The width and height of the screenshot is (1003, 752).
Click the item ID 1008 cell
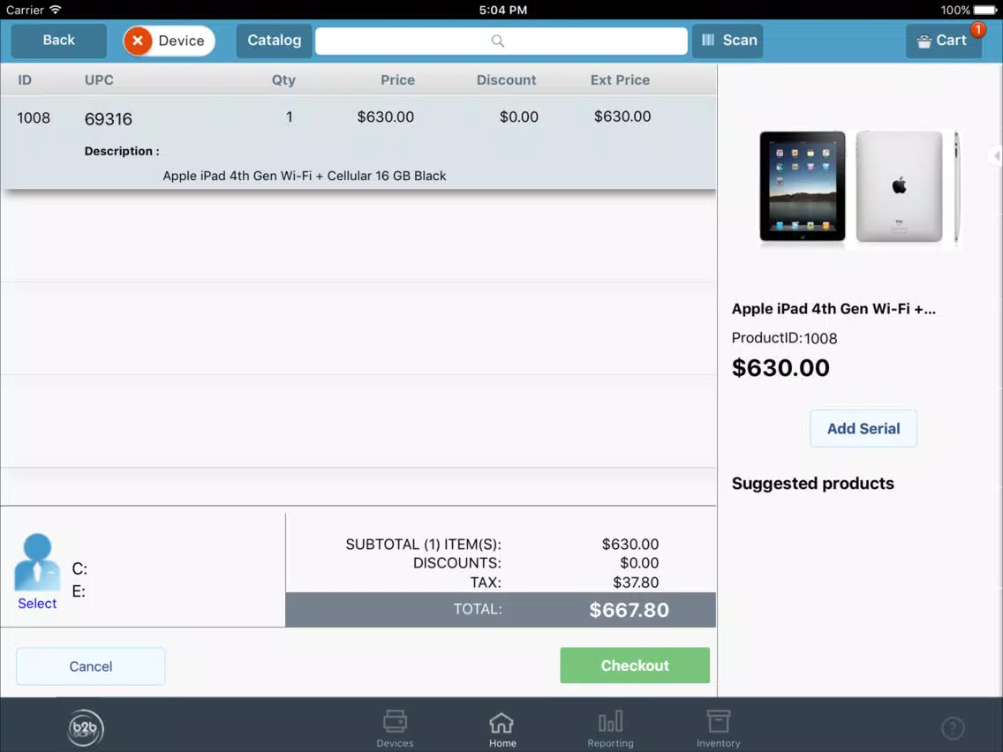34,117
